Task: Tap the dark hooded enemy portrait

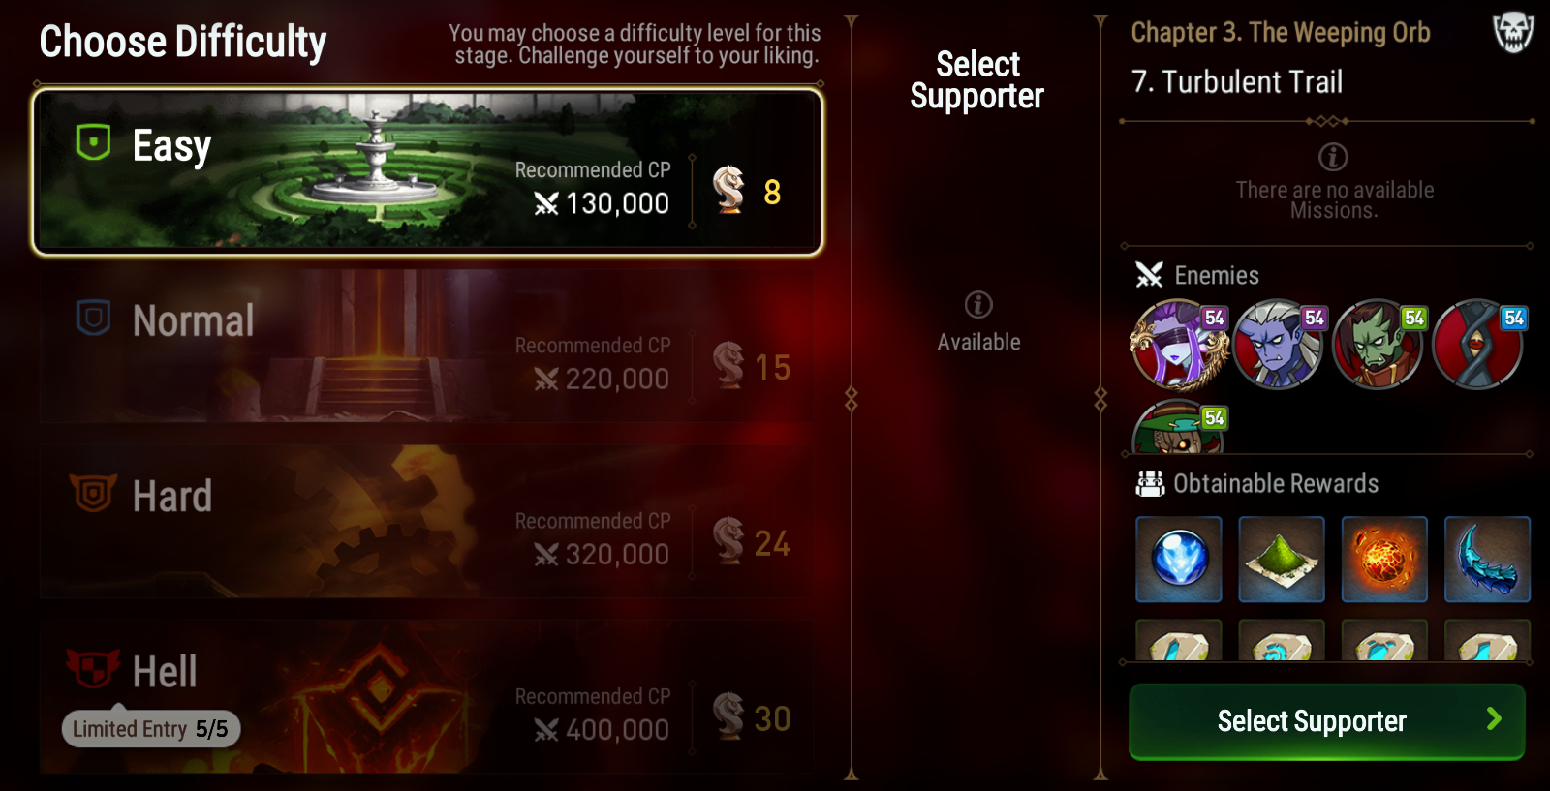Action: [x=1477, y=345]
